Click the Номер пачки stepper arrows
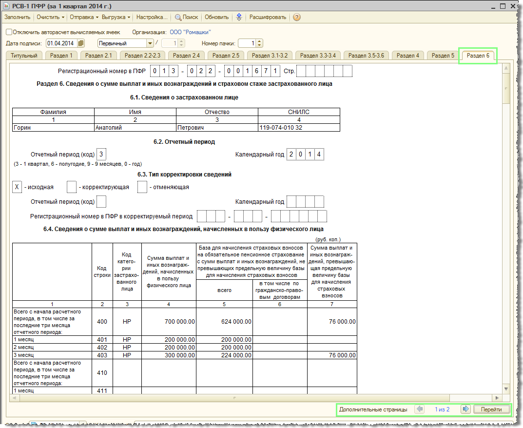This screenshot has height=428, width=523. [259, 43]
